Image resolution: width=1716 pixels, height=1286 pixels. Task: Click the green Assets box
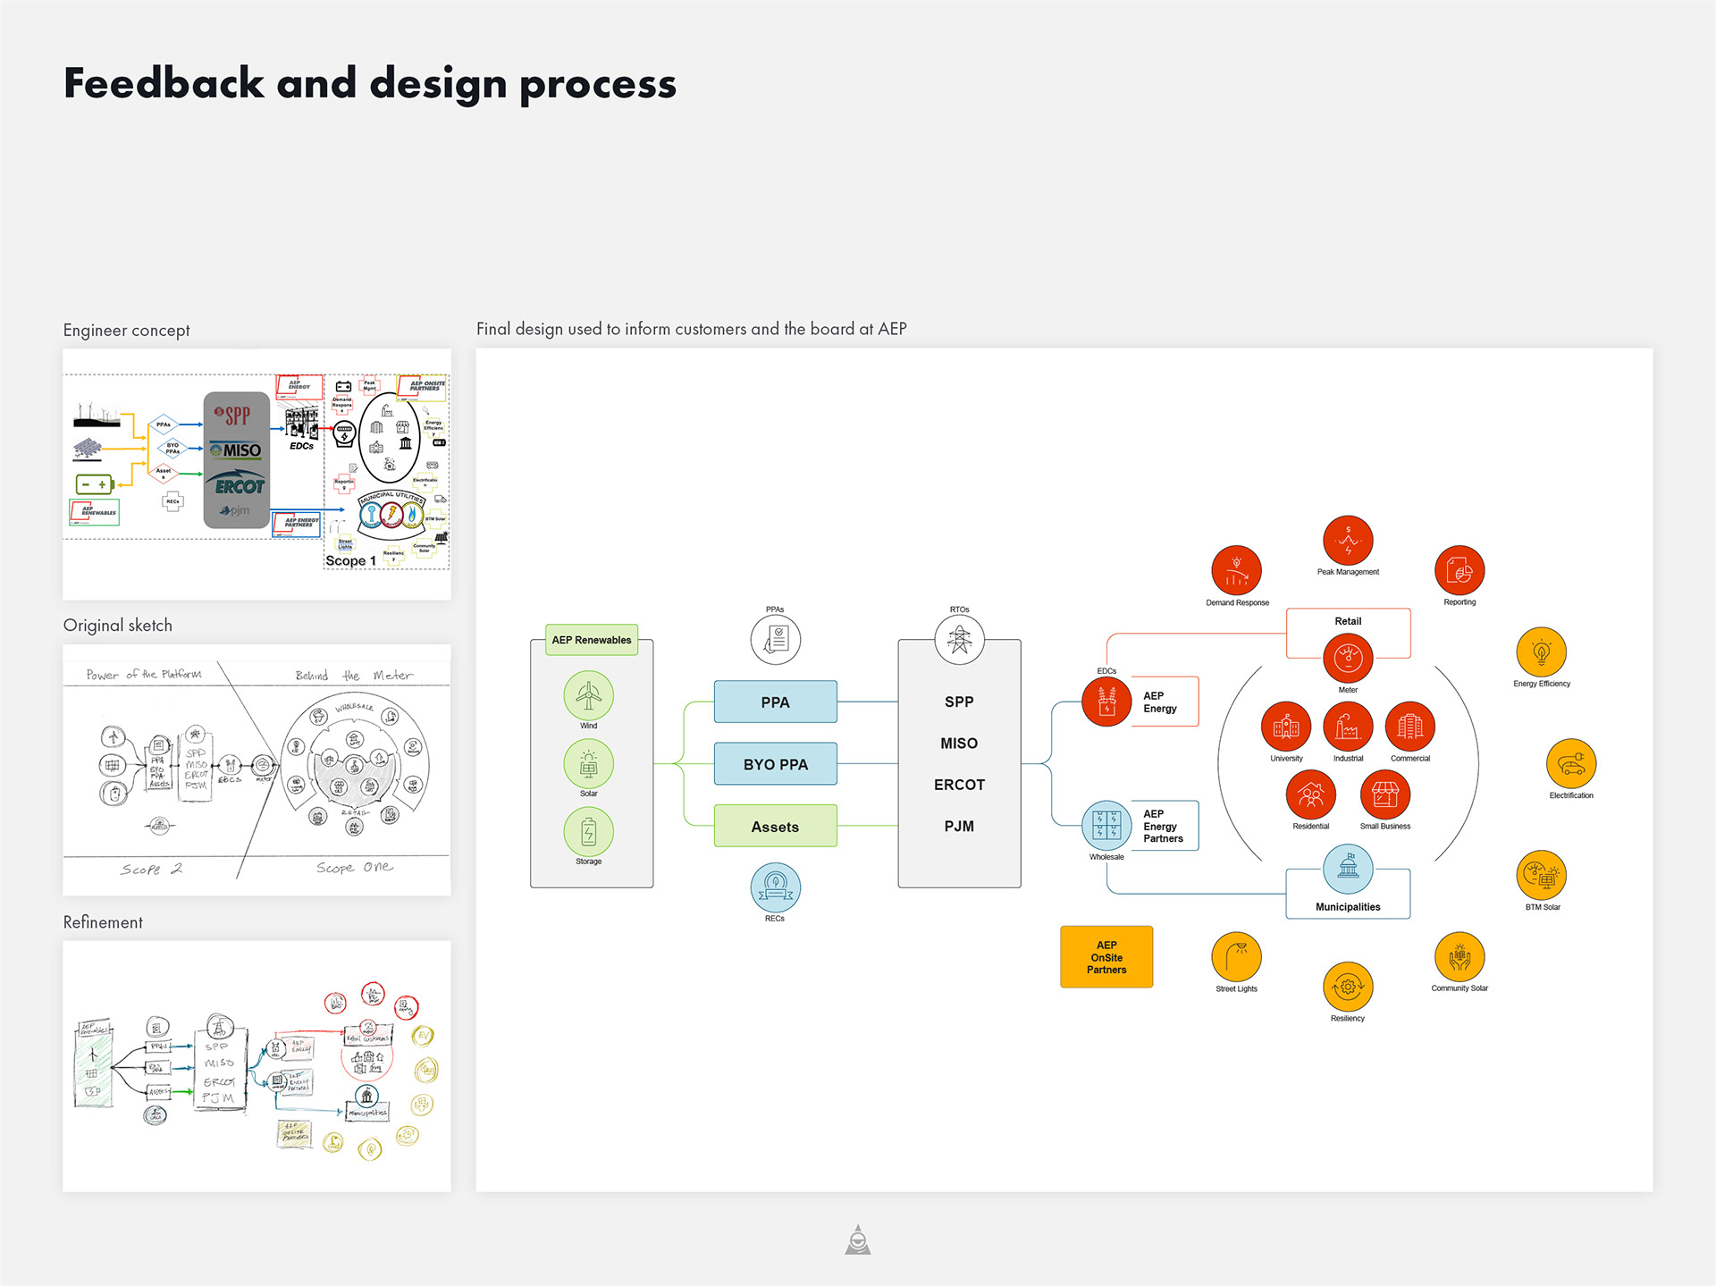coord(775,827)
